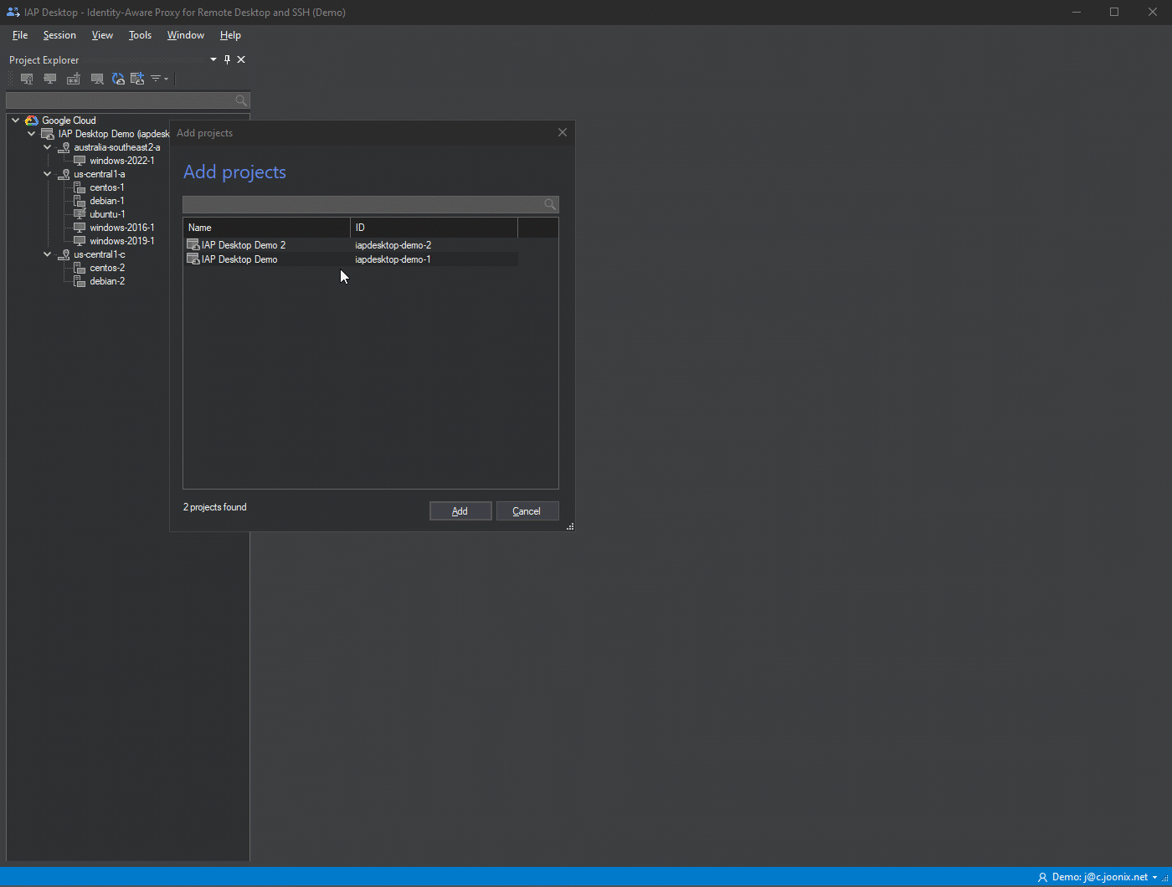Click the australia-southeast2-a zone icon
Screen dimensions: 1172x887
pos(64,147)
